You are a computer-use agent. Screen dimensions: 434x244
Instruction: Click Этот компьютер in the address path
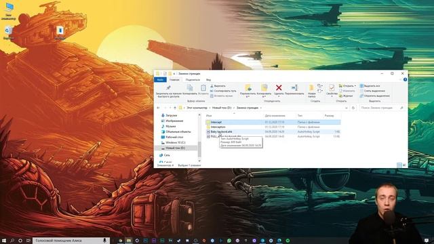coord(197,108)
